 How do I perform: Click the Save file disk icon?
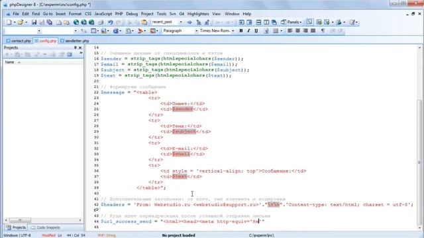pyautogui.click(x=34, y=22)
